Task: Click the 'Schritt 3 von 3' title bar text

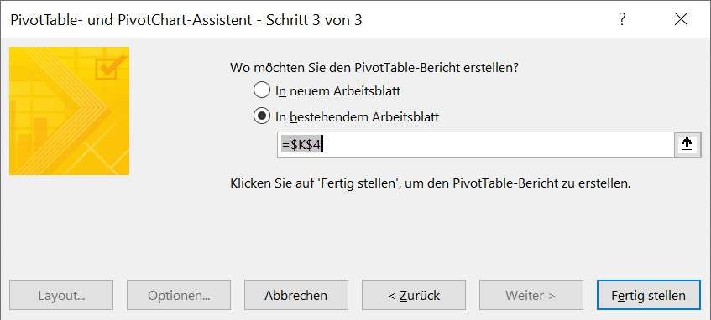Action: point(314,20)
